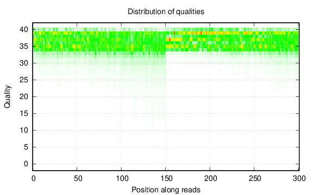This screenshot has width=313, height=195.
Task: Click the 40 tick label on y-axis
Action: point(24,30)
